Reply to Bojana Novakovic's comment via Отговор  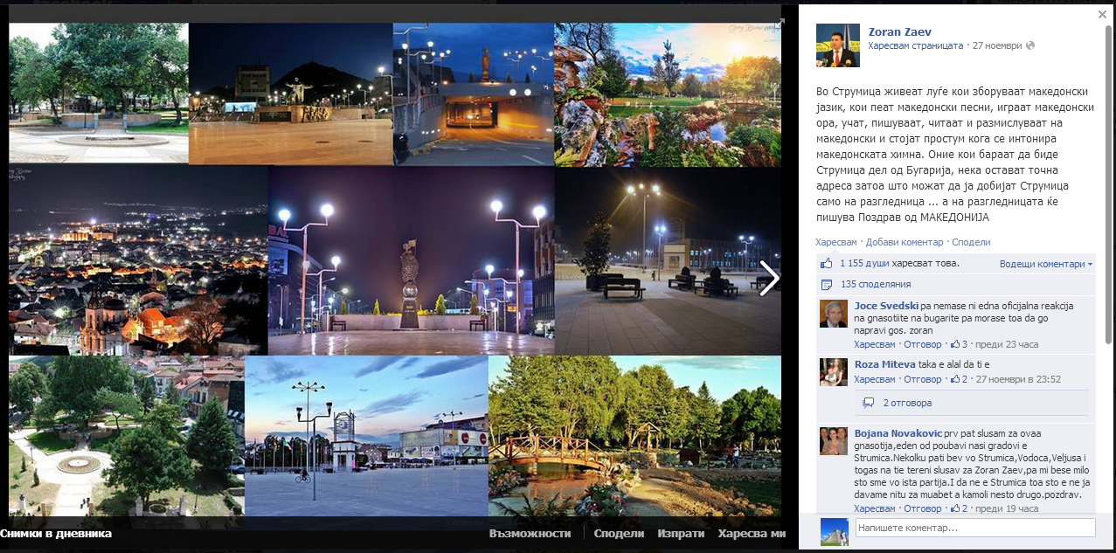coord(922,508)
